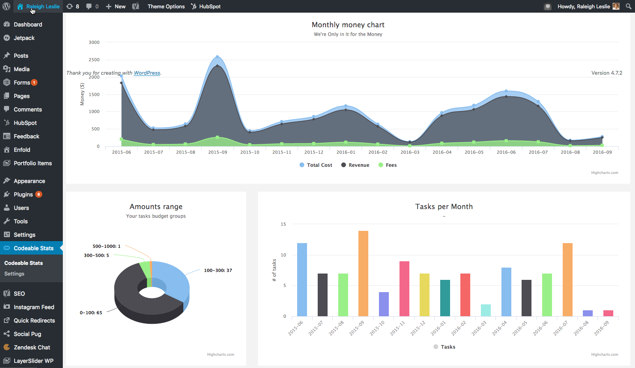
Task: Click Monthly money chart title
Action: click(348, 25)
